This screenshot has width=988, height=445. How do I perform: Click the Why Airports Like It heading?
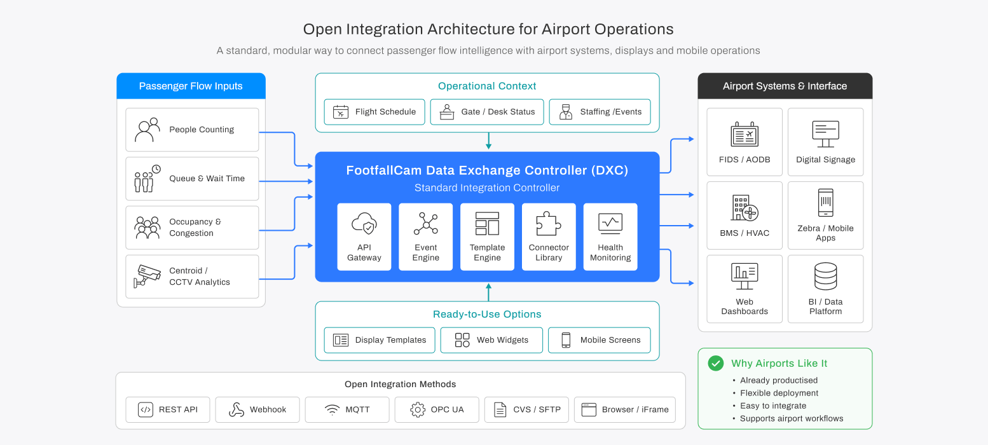tap(779, 363)
